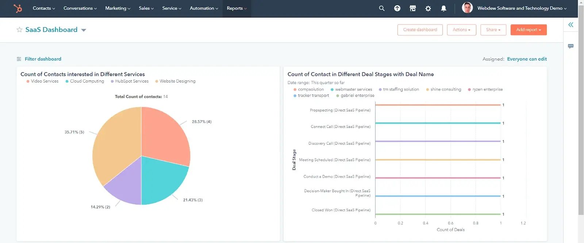Toggle Website Designing legend item
This screenshot has width=584, height=243.
click(175, 81)
